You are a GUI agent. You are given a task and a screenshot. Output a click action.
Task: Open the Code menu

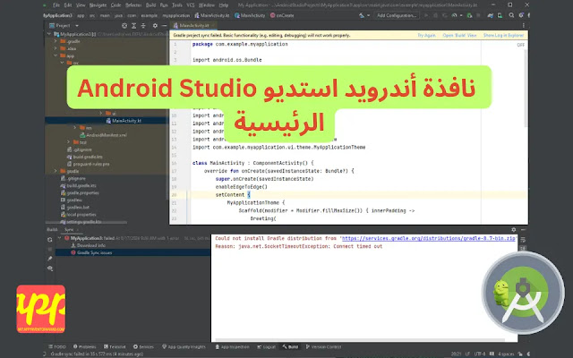pos(115,5)
